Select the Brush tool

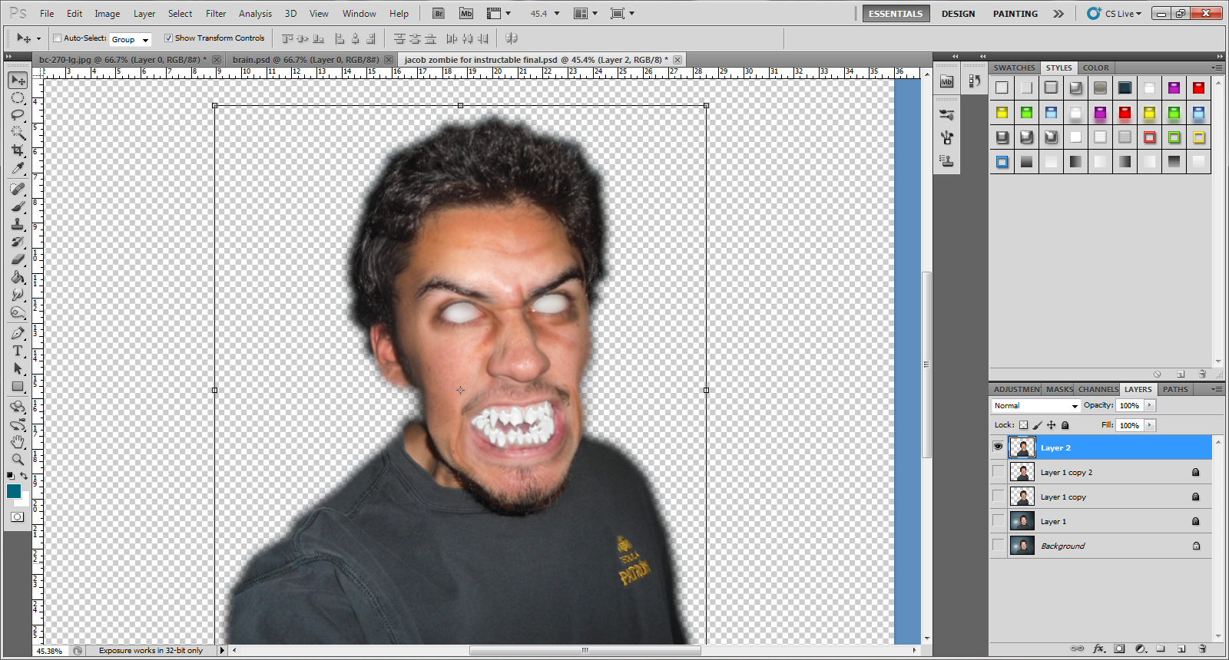[x=18, y=206]
